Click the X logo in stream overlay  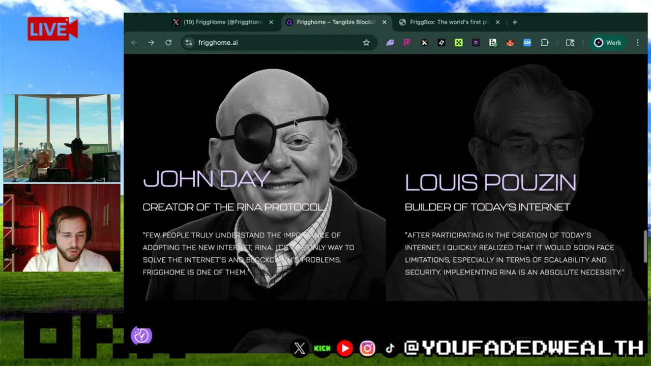[x=300, y=348]
